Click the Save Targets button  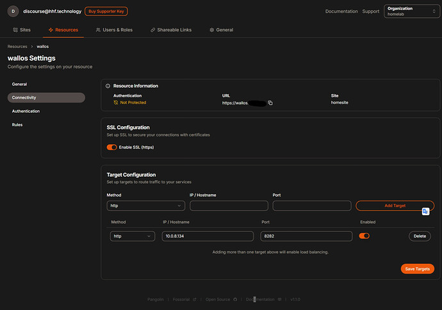[x=418, y=269]
